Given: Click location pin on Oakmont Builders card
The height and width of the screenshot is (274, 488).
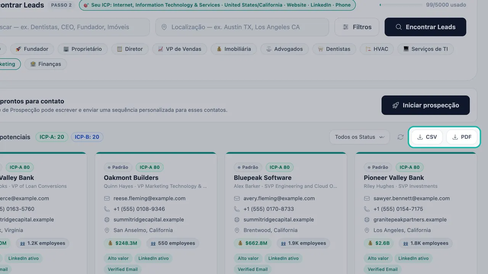Looking at the screenshot, I should 107,230.
